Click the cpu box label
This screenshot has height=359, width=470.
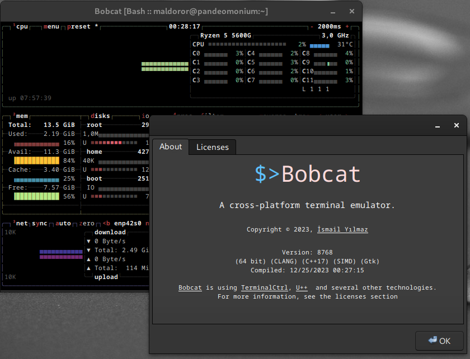click(x=22, y=26)
